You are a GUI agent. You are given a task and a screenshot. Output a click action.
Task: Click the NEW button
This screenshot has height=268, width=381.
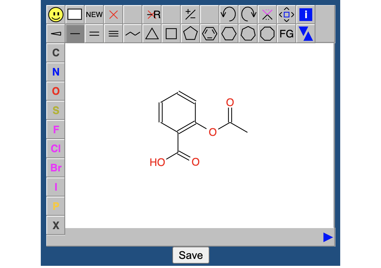[x=94, y=15]
